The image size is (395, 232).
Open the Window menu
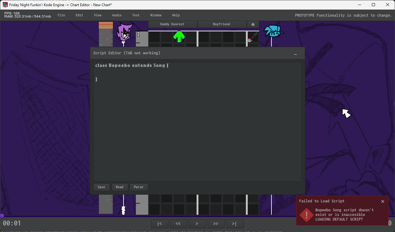pyautogui.click(x=156, y=15)
